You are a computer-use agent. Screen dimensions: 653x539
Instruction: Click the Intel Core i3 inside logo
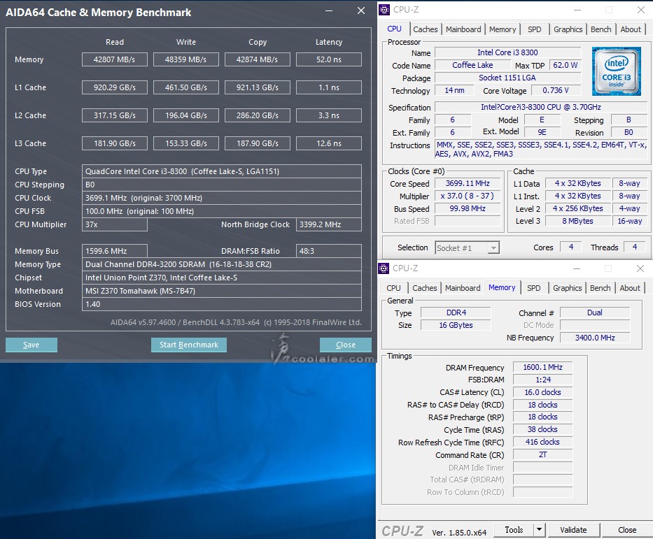(617, 71)
